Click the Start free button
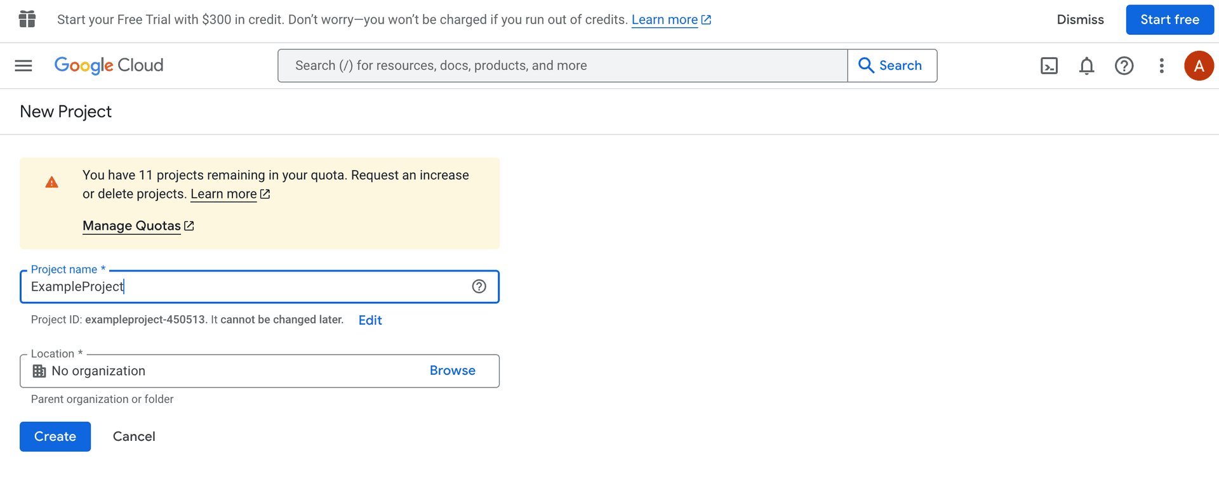The width and height of the screenshot is (1219, 477). 1169,20
